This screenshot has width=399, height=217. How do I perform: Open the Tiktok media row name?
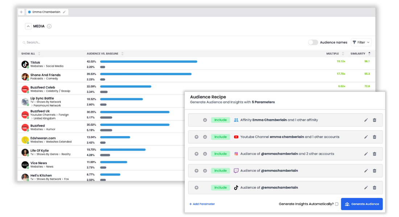point(35,63)
